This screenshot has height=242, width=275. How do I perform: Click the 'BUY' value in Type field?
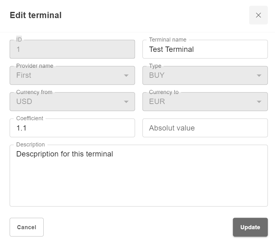tap(157, 75)
